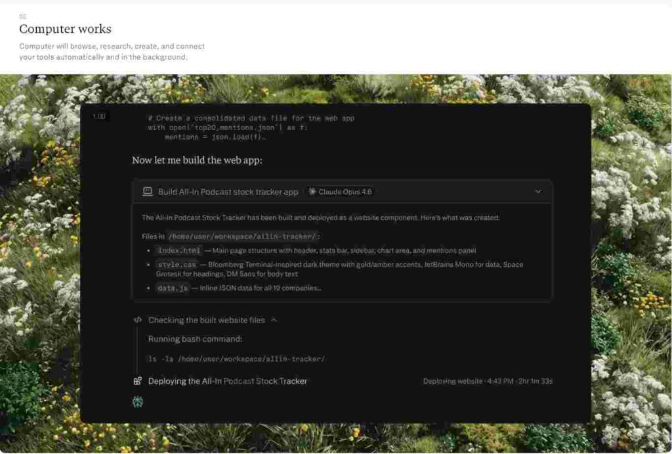Click the Deploying website timestamp status

point(487,381)
